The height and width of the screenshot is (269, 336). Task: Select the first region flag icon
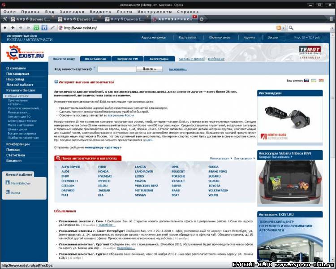point(306,80)
